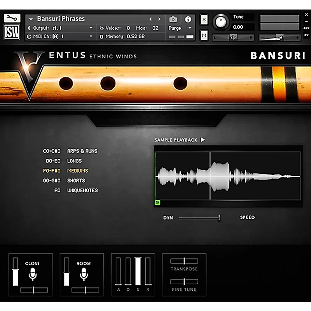Select the MEDIUMS articulation
This screenshot has width=311, height=311.
click(x=78, y=170)
